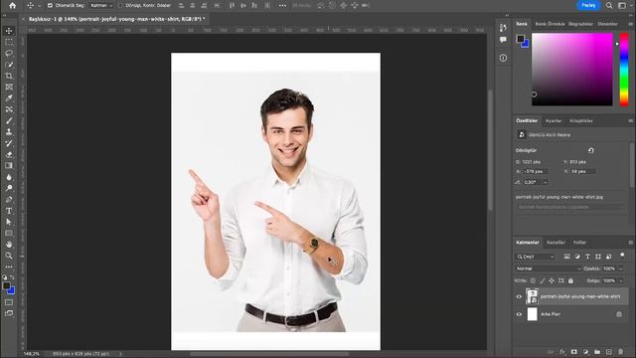Select the Frame tool
Viewport: 636px width, 358px height.
pyautogui.click(x=9, y=87)
